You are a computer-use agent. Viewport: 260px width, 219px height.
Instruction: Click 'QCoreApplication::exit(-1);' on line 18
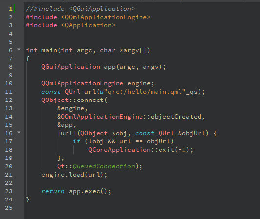141,150
